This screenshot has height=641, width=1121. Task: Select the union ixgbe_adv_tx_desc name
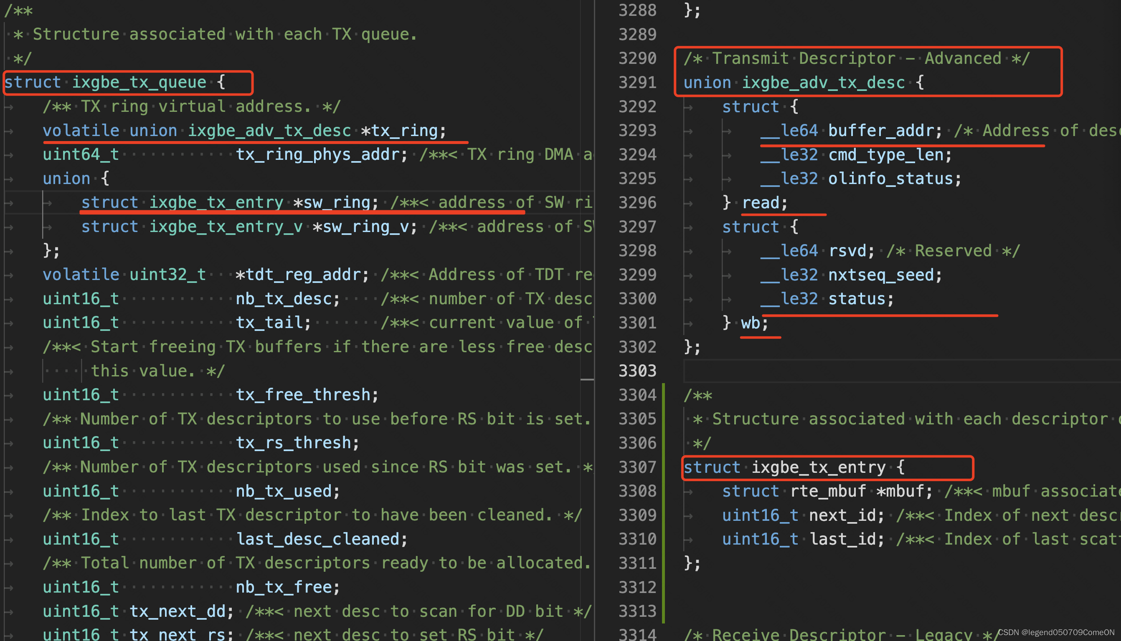click(x=824, y=82)
